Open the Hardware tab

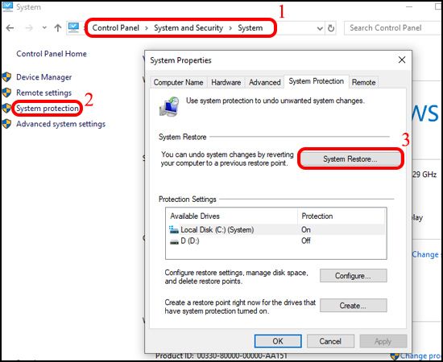coord(226,82)
